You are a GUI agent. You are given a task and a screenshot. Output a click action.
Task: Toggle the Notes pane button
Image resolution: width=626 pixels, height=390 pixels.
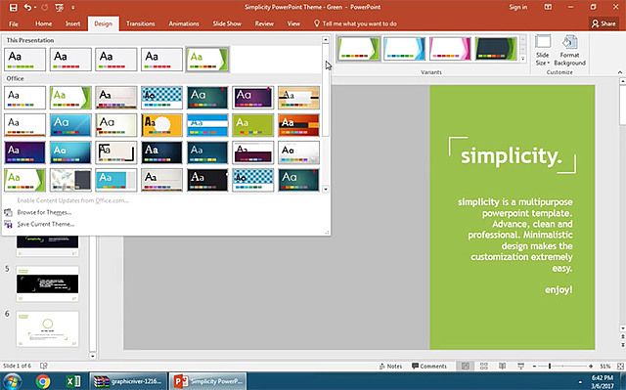click(390, 367)
